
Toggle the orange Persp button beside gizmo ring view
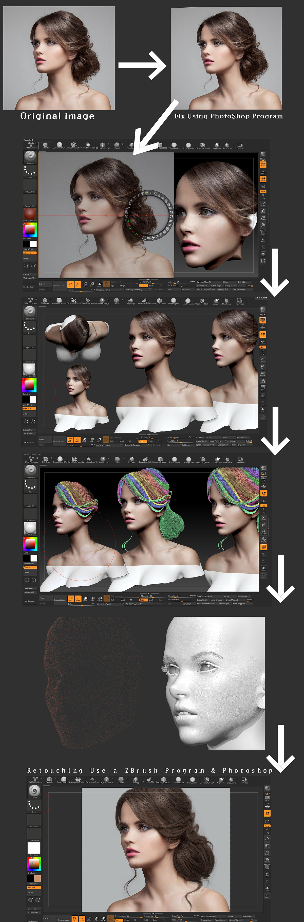263,165
